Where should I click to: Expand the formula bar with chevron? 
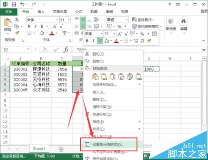point(204,49)
